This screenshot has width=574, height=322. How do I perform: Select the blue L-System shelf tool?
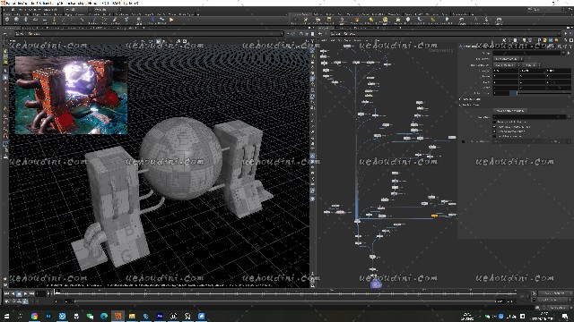click(x=152, y=20)
